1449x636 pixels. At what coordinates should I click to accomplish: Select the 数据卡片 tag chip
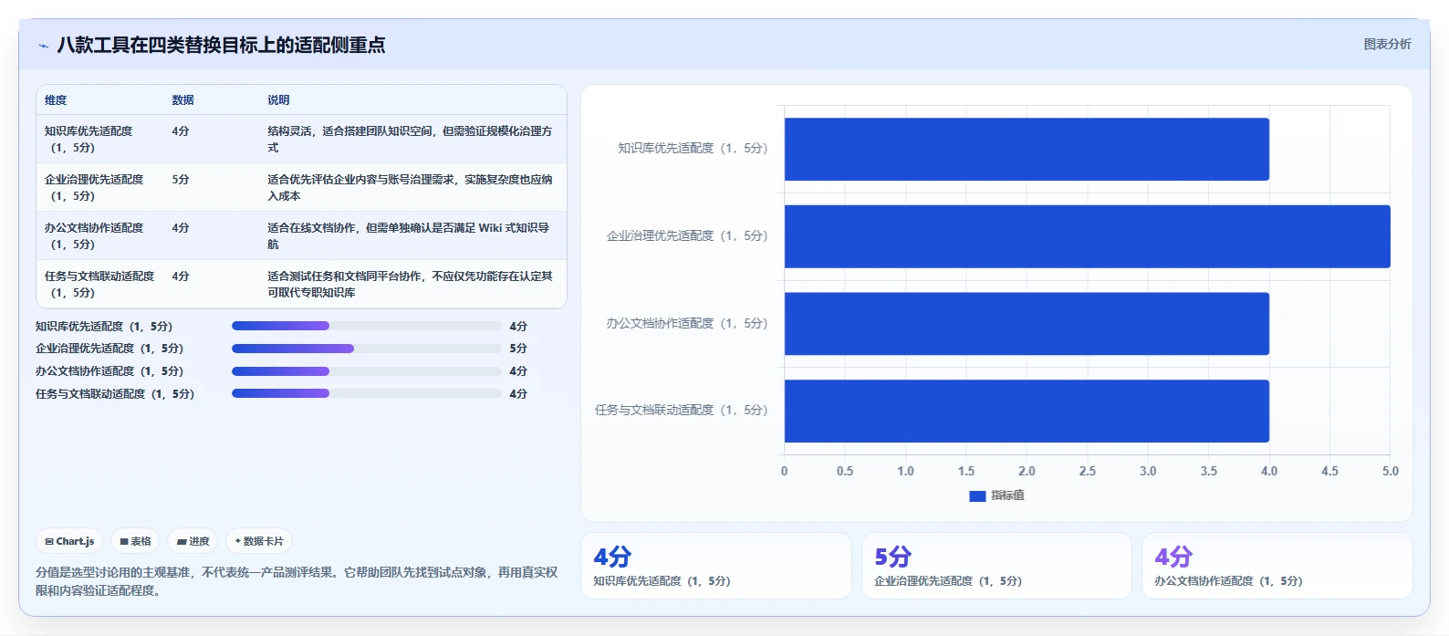click(259, 541)
